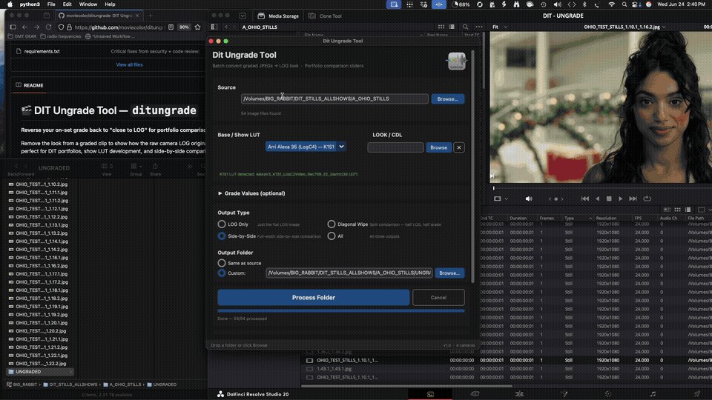This screenshot has height=400, width=712.
Task: Click the Dit Ungrade Tool app logo icon
Action: click(x=456, y=61)
